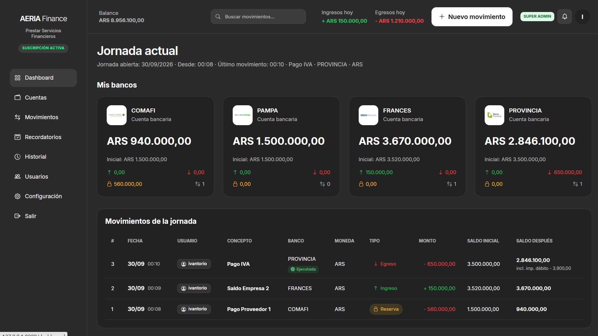Click the search magnifier icon
This screenshot has height=336, width=598.
218,17
